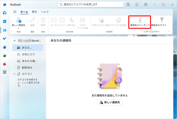Select 削除済み folder
Viewport: 177px width, 119px height.
pyautogui.click(x=28, y=68)
